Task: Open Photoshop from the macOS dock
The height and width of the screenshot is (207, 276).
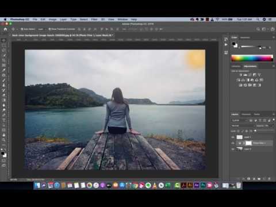Action: pos(203,185)
